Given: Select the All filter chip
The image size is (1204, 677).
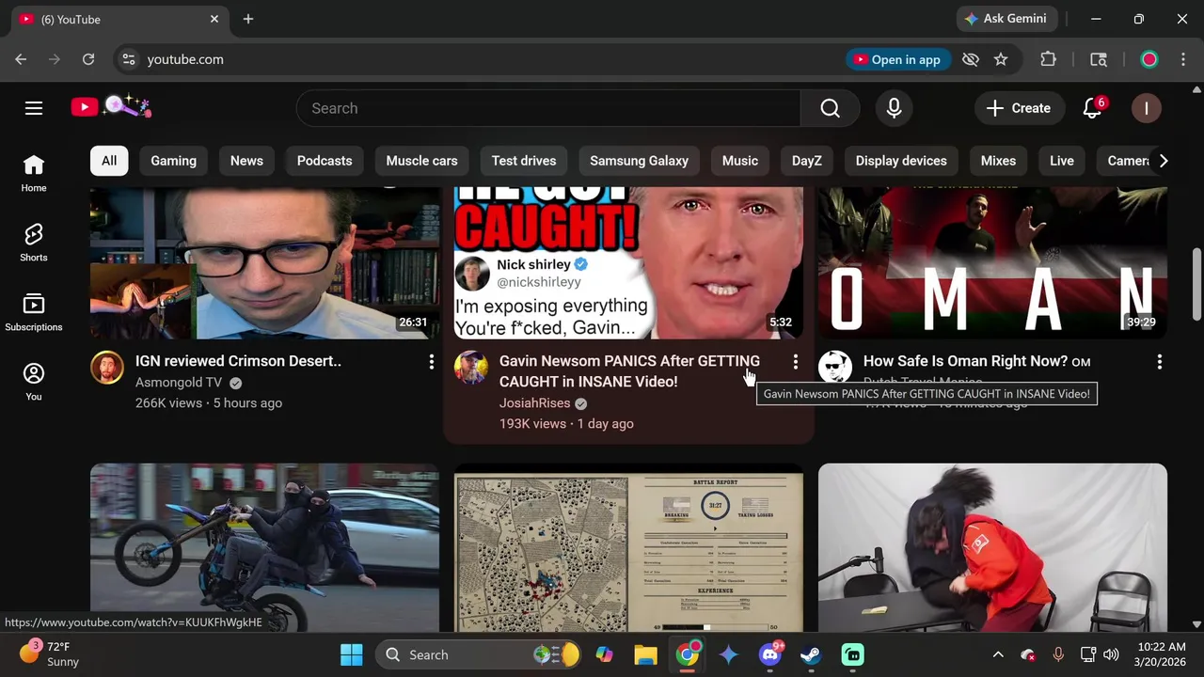Looking at the screenshot, I should point(109,161).
